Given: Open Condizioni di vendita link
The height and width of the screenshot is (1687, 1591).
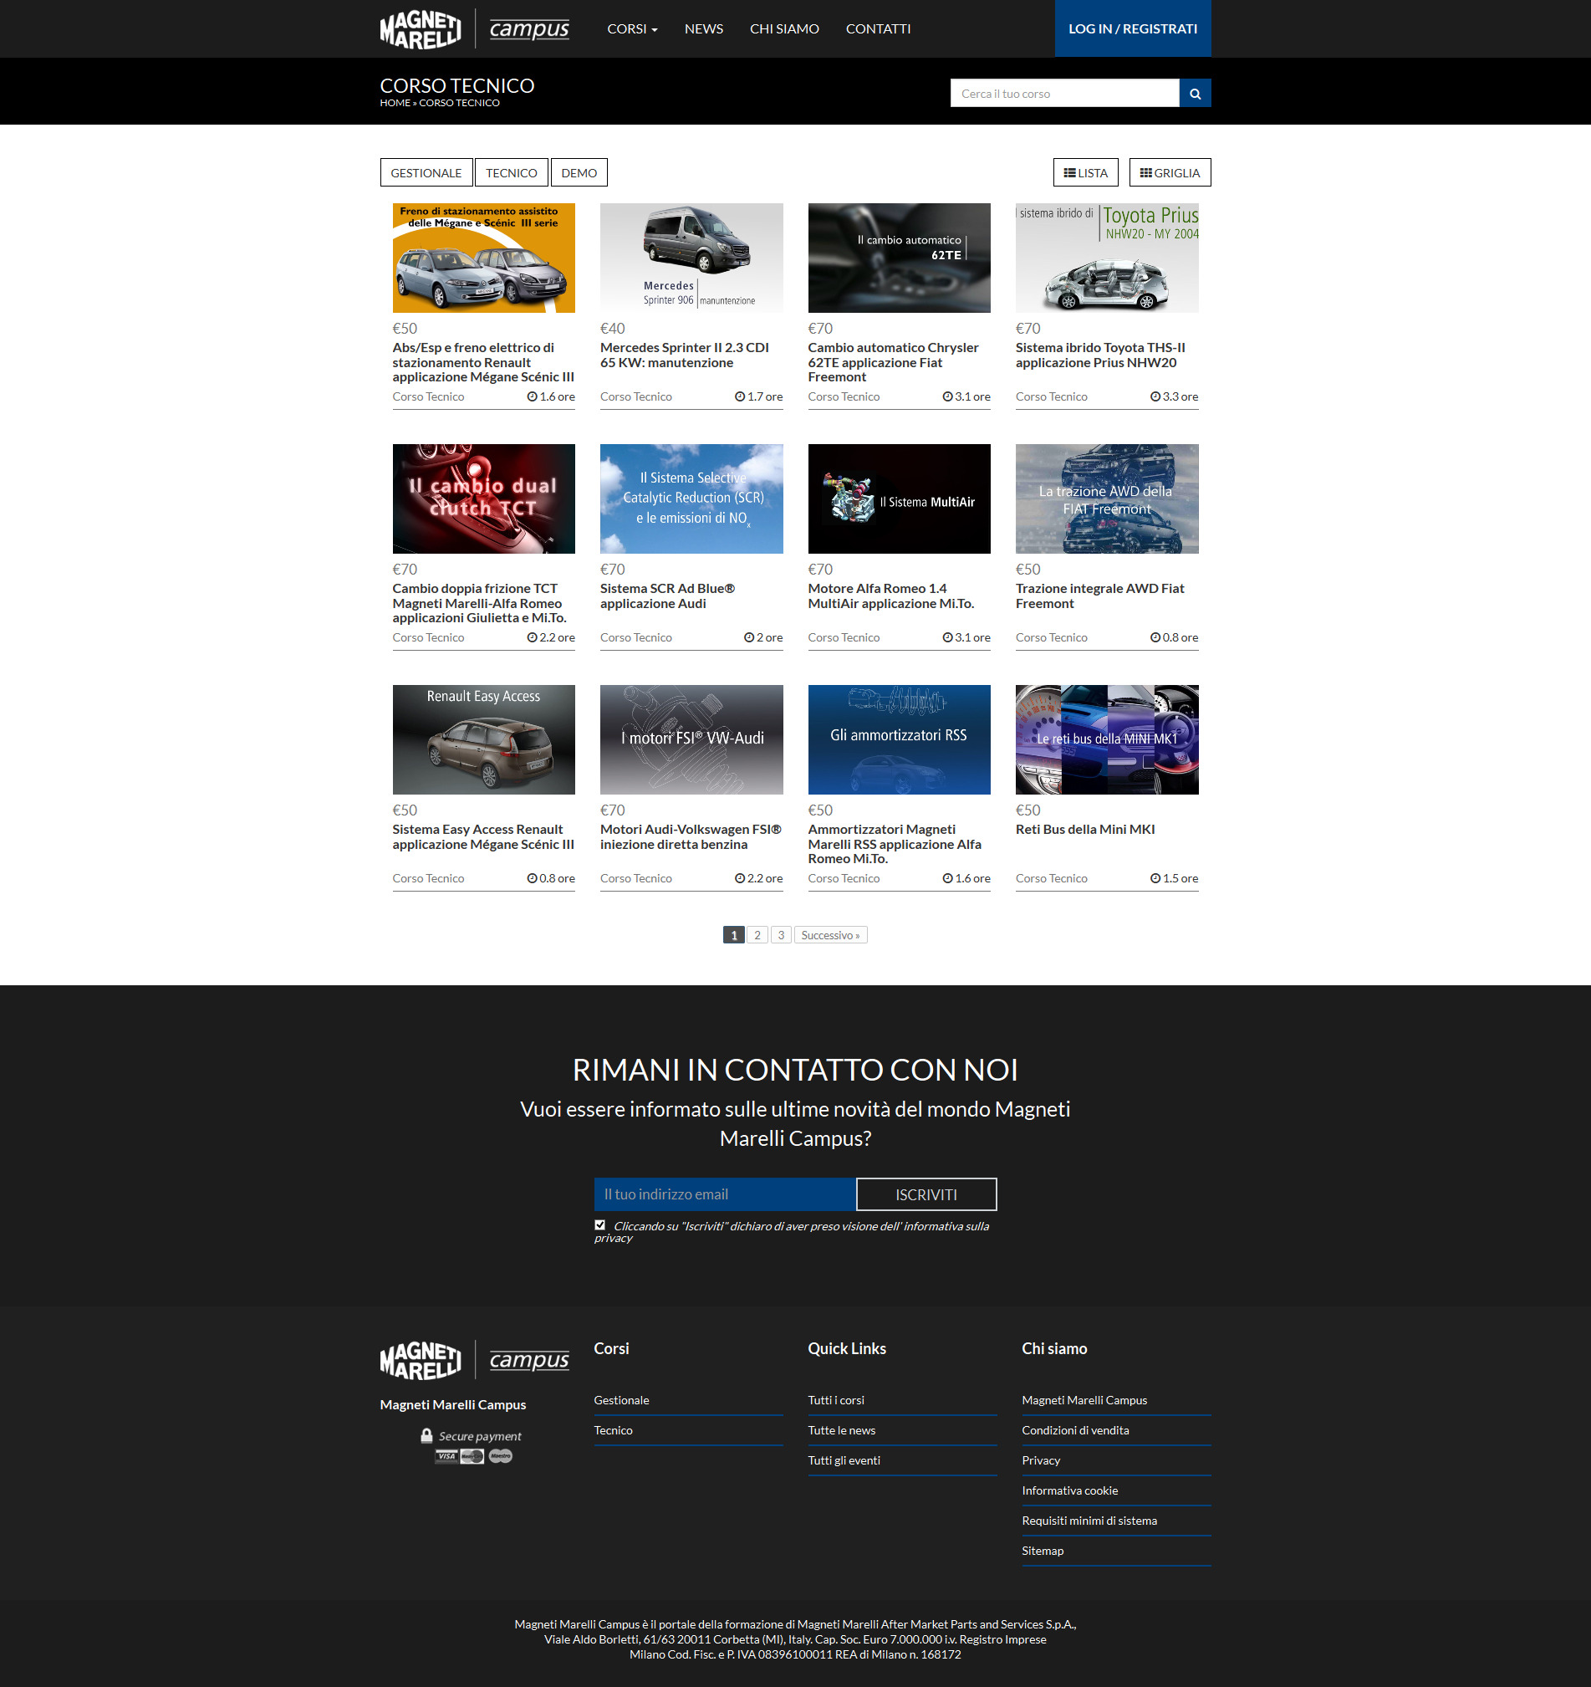Looking at the screenshot, I should pyautogui.click(x=1075, y=1430).
